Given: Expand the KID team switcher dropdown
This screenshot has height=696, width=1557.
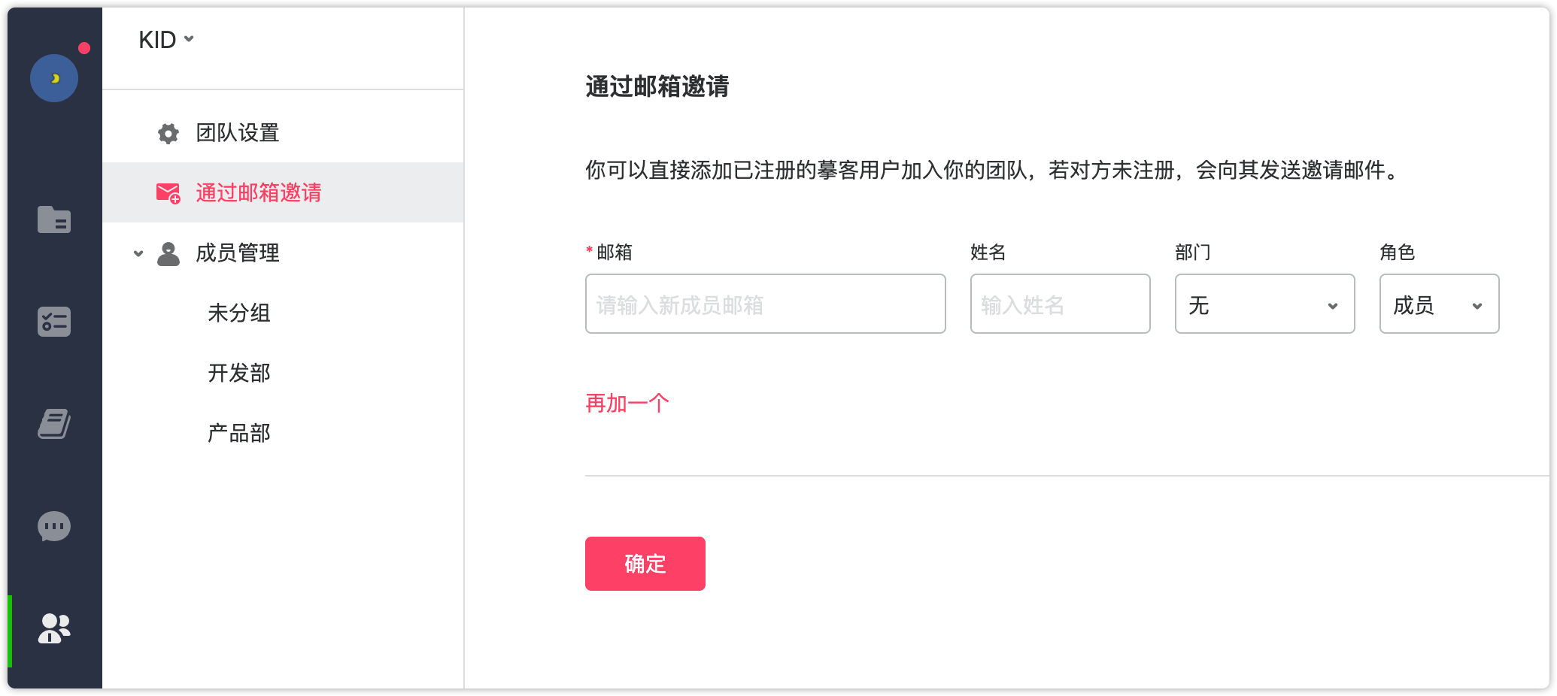Looking at the screenshot, I should [166, 40].
